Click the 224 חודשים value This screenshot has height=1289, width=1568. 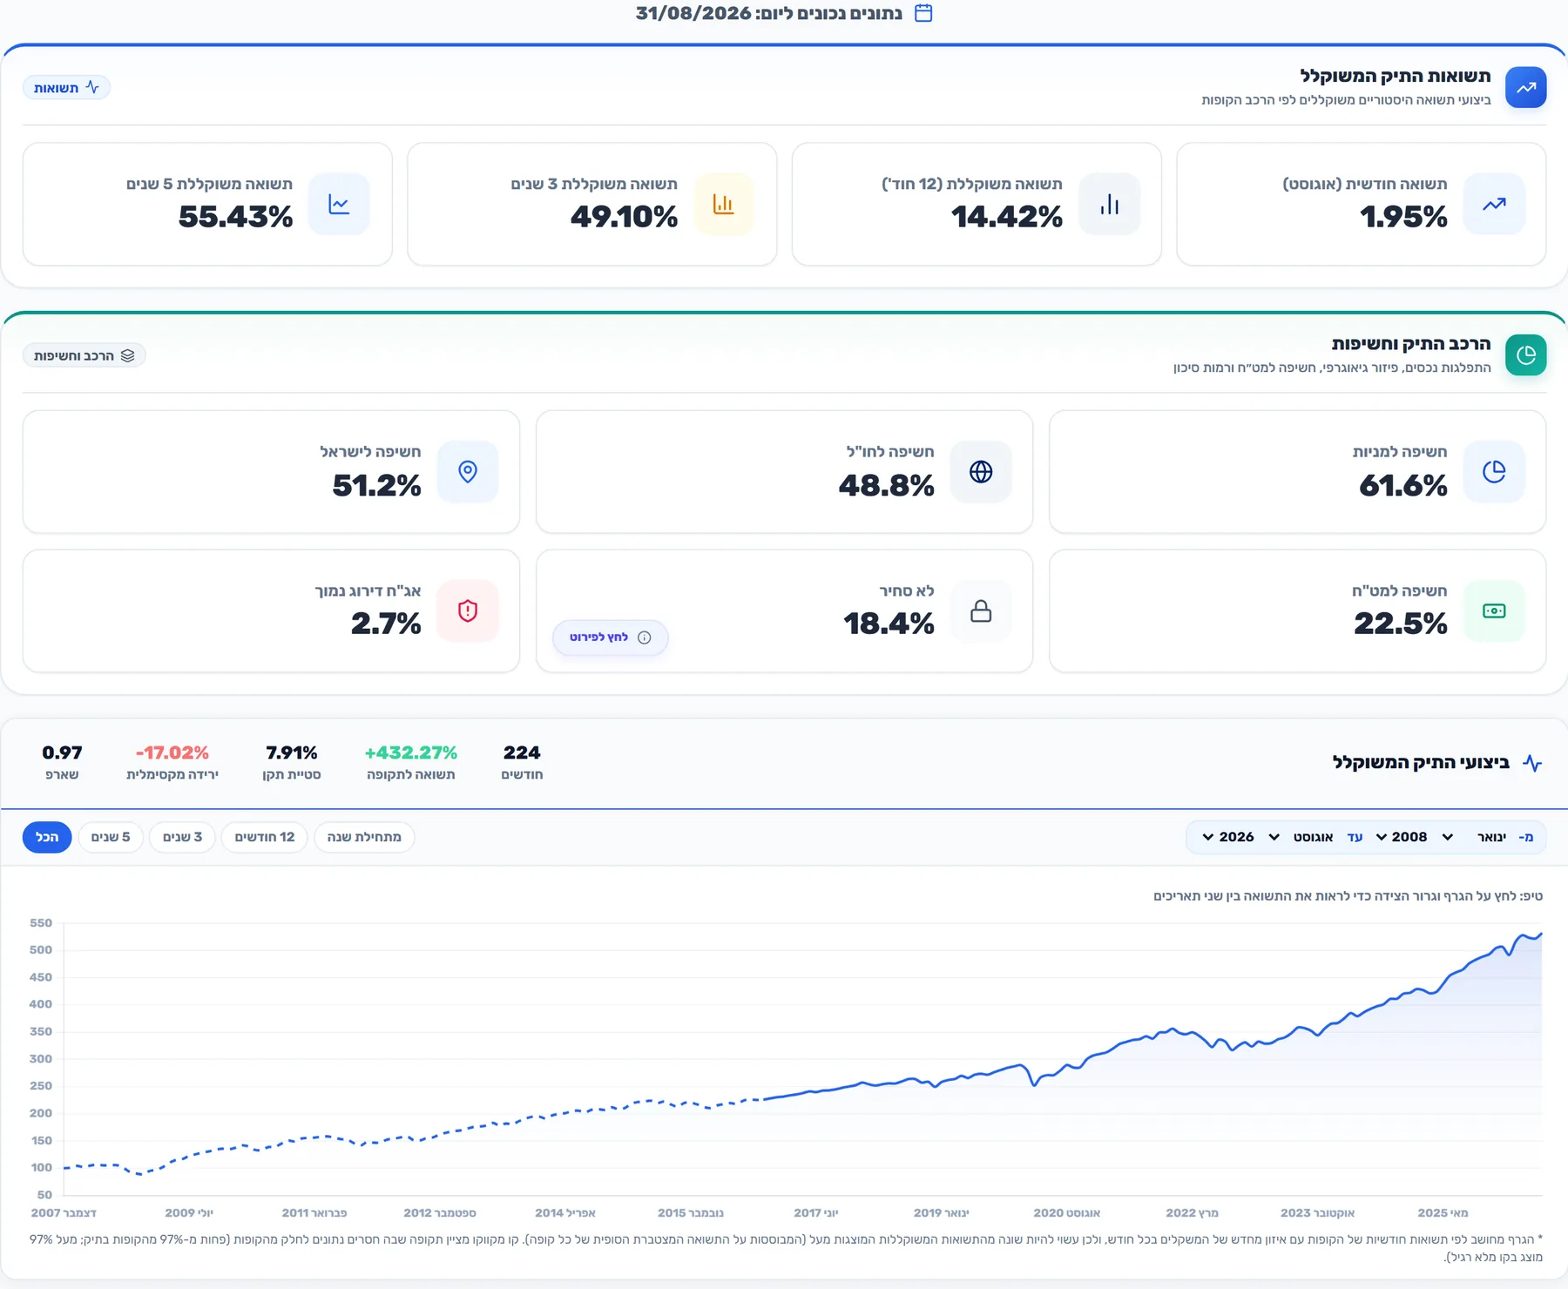[x=522, y=752]
